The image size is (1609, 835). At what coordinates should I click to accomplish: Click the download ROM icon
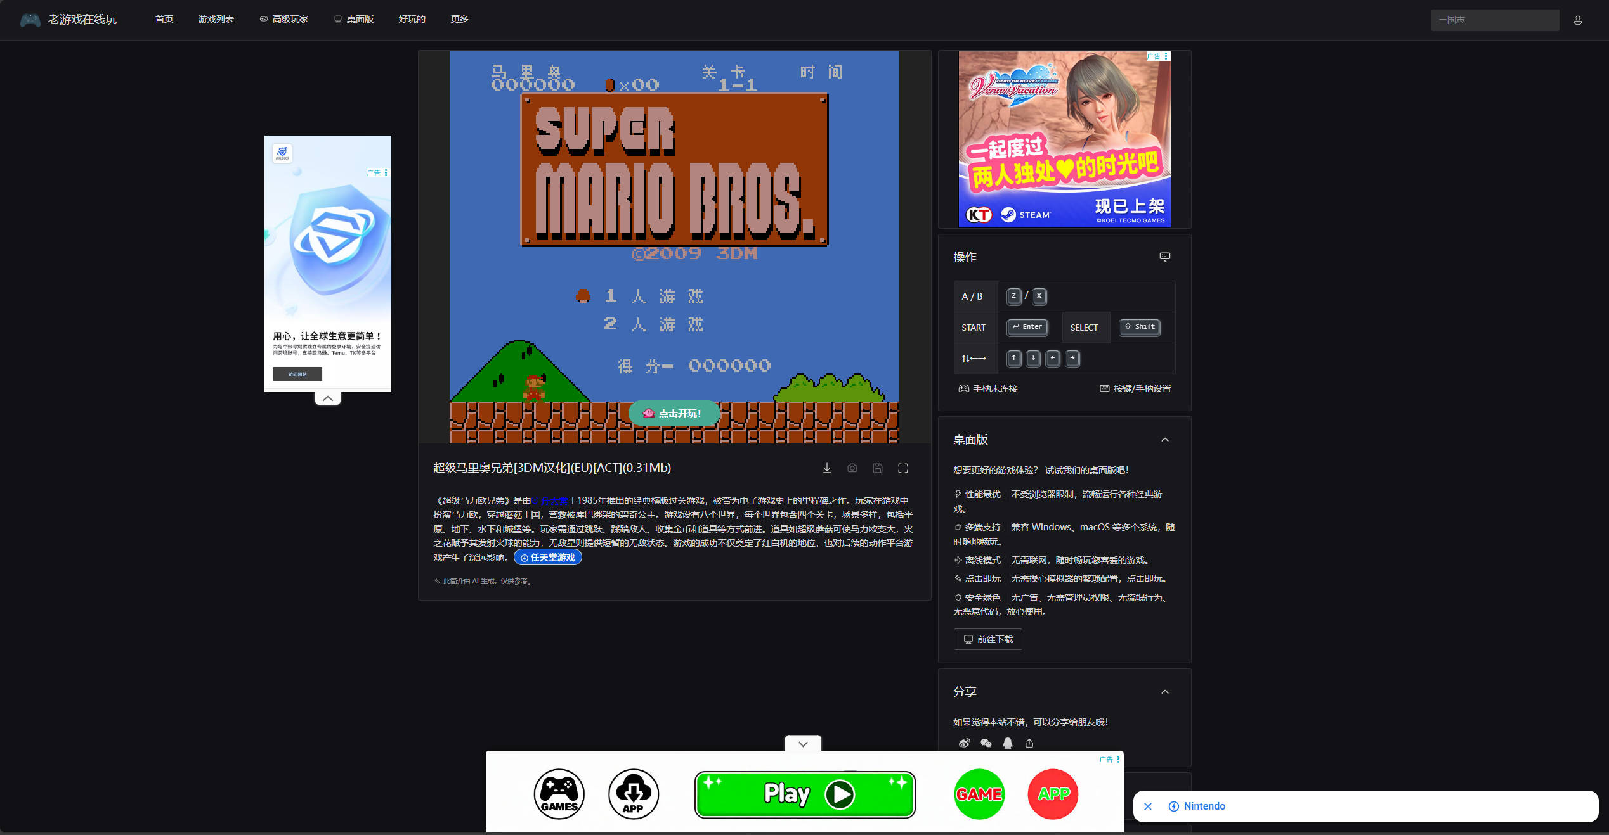827,468
